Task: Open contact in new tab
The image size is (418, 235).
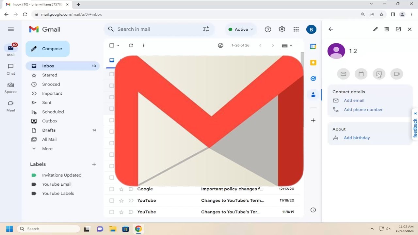Action: pyautogui.click(x=398, y=29)
